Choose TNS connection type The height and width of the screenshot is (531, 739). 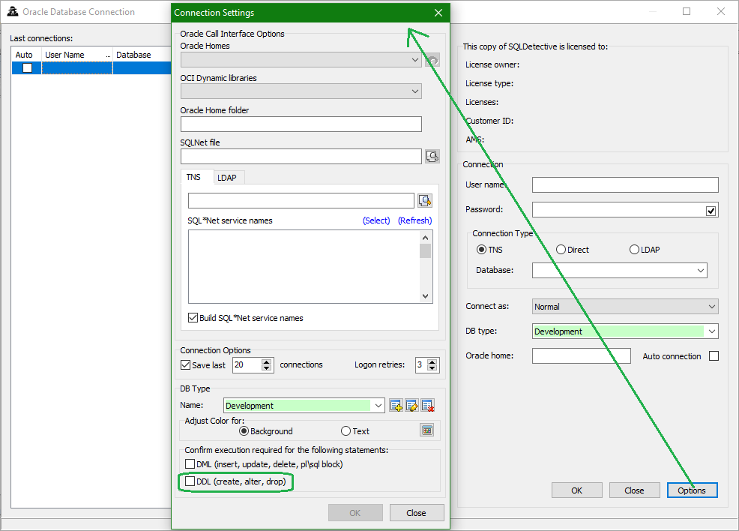pyautogui.click(x=481, y=250)
